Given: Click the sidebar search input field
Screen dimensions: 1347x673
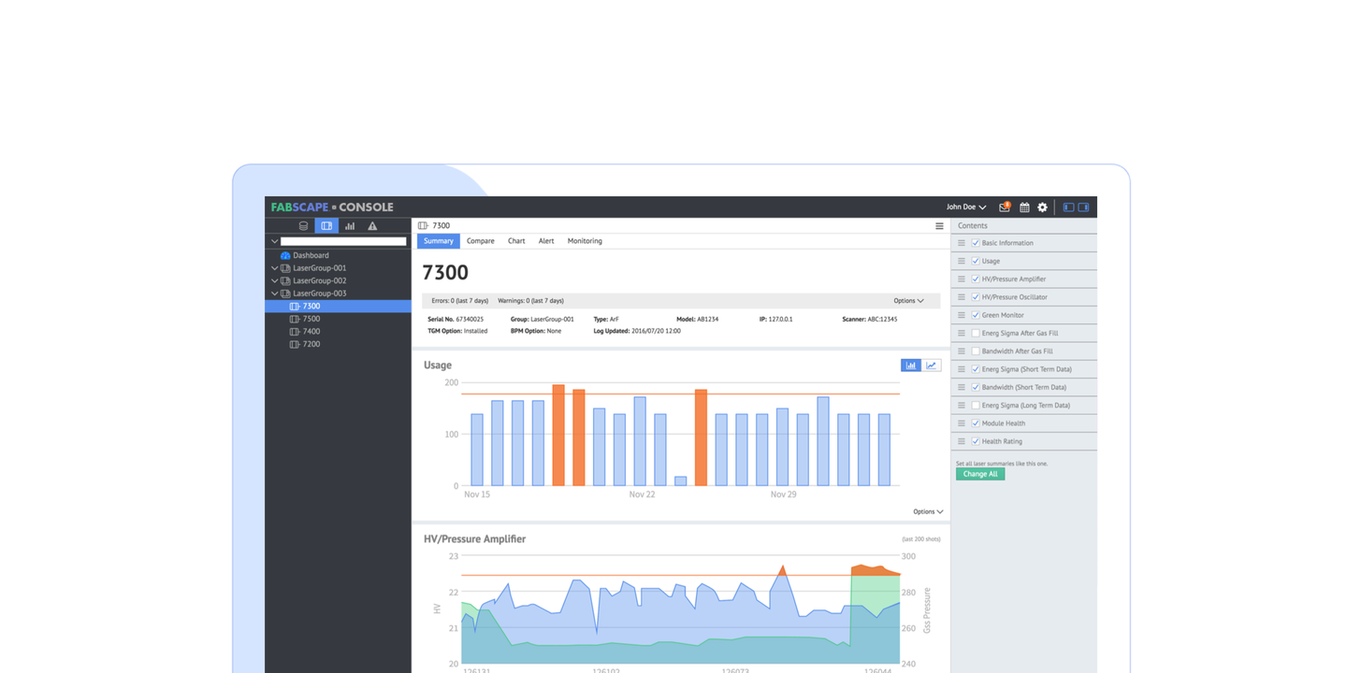Looking at the screenshot, I should click(343, 241).
